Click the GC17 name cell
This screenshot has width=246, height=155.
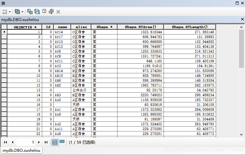[62, 37]
